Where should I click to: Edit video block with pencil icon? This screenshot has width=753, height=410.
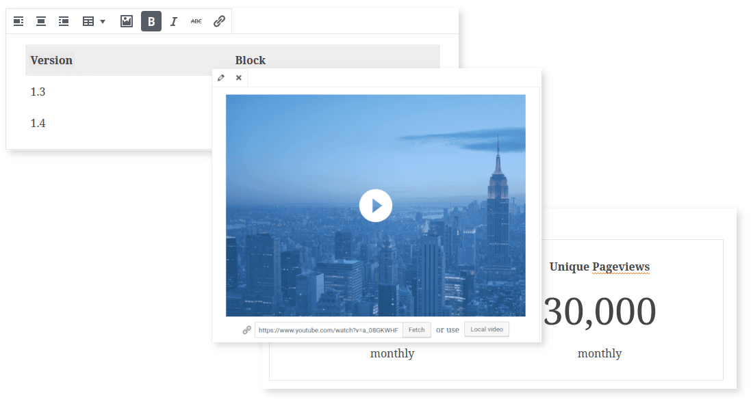(x=221, y=78)
